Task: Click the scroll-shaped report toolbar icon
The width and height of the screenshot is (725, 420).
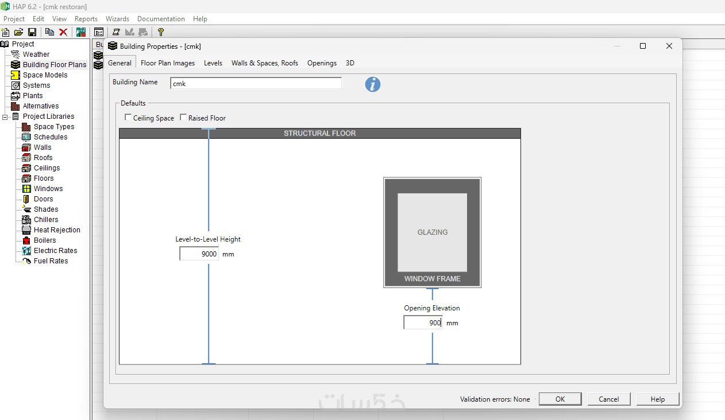Action: tap(117, 32)
